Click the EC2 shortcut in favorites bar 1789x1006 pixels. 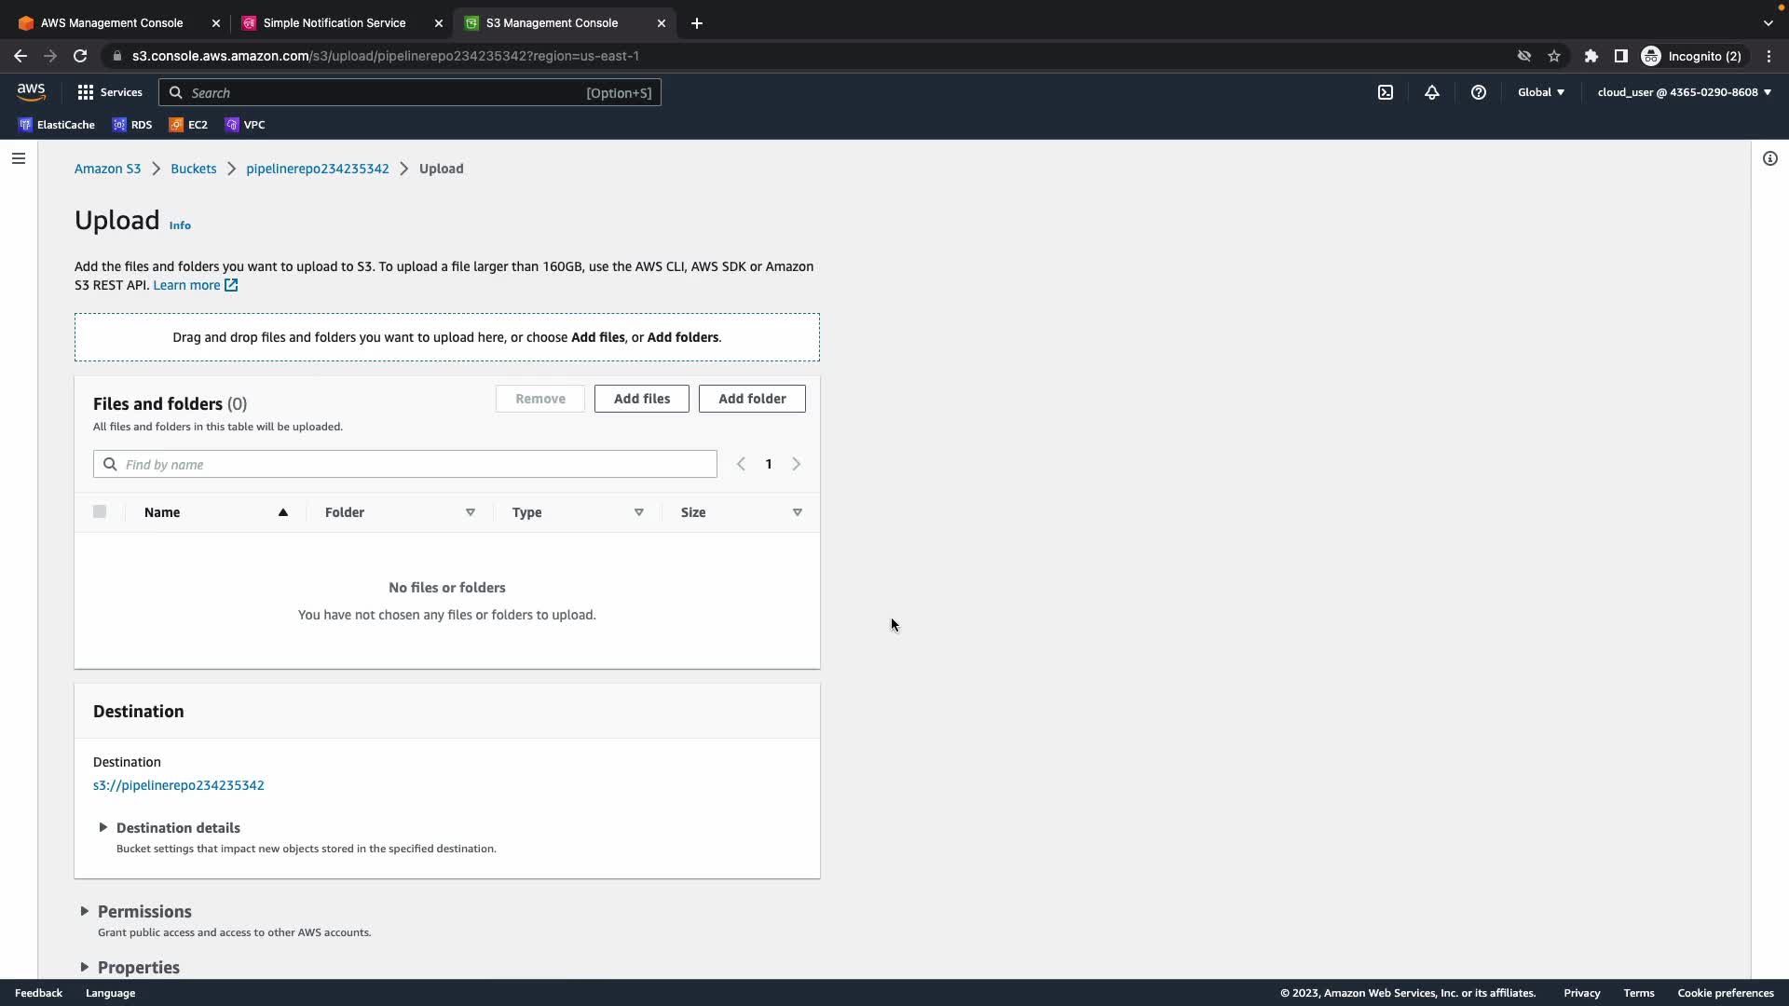click(188, 125)
